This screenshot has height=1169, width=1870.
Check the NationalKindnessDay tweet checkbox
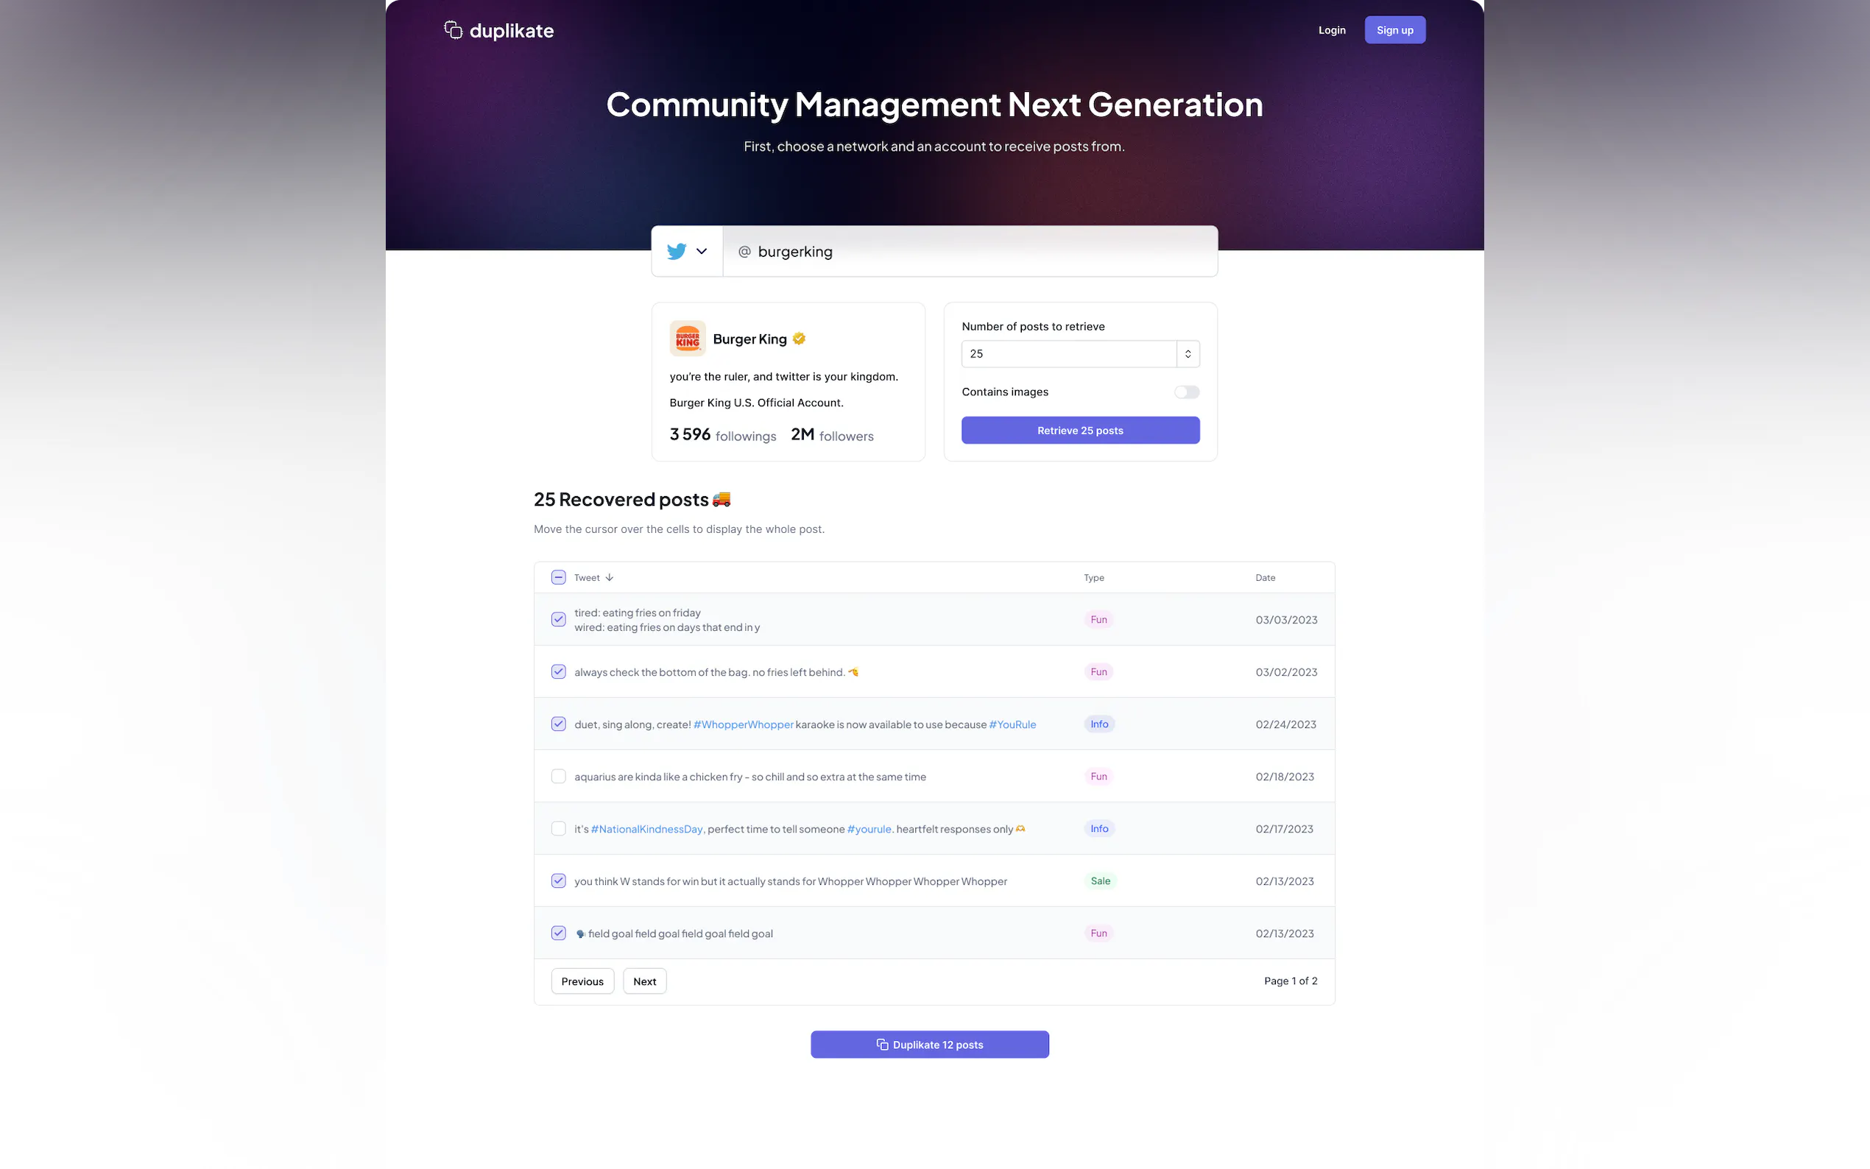pyautogui.click(x=558, y=829)
